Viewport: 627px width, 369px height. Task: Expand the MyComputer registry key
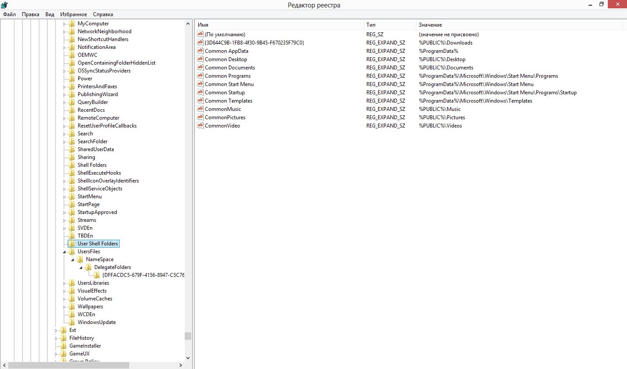coord(64,24)
